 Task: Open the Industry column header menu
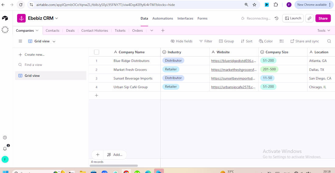pyautogui.click(x=185, y=52)
